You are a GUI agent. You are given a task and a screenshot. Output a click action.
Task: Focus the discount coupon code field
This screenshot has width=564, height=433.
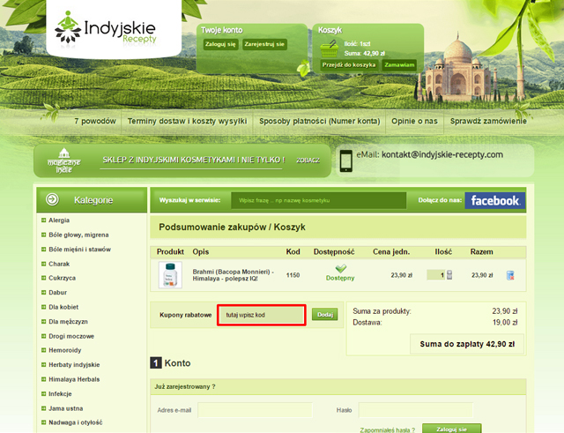pos(262,315)
